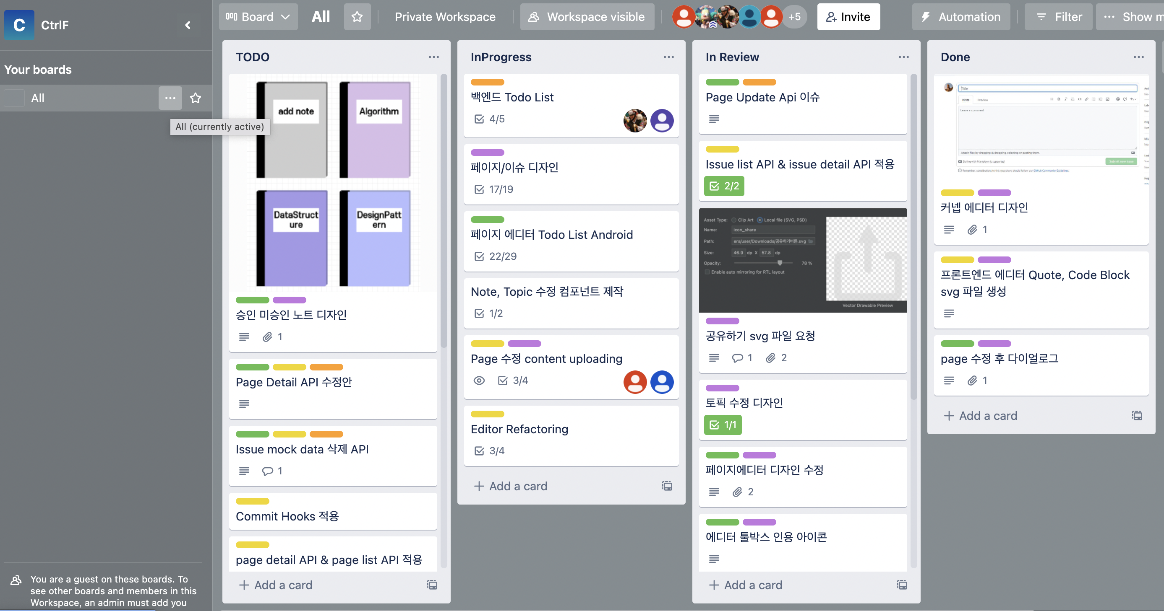
Task: Click the +5 more members avatar
Action: pos(794,17)
